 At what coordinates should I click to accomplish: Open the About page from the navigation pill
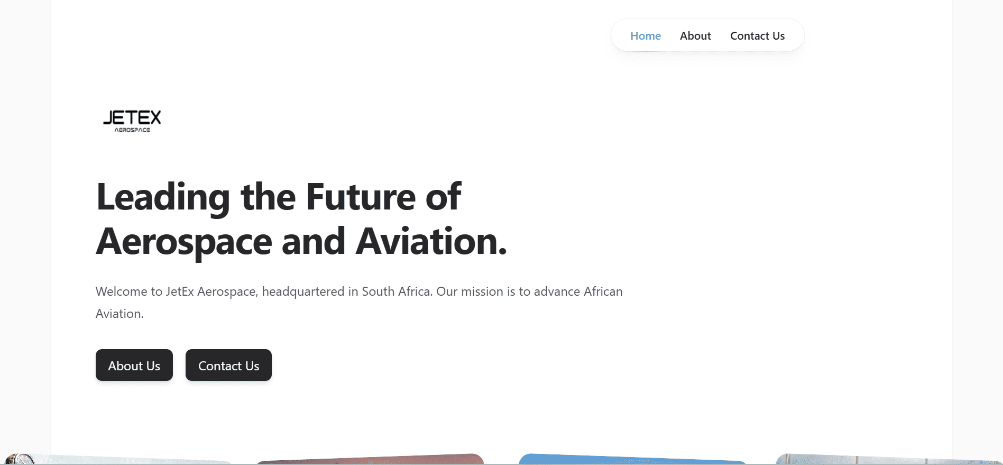(695, 35)
